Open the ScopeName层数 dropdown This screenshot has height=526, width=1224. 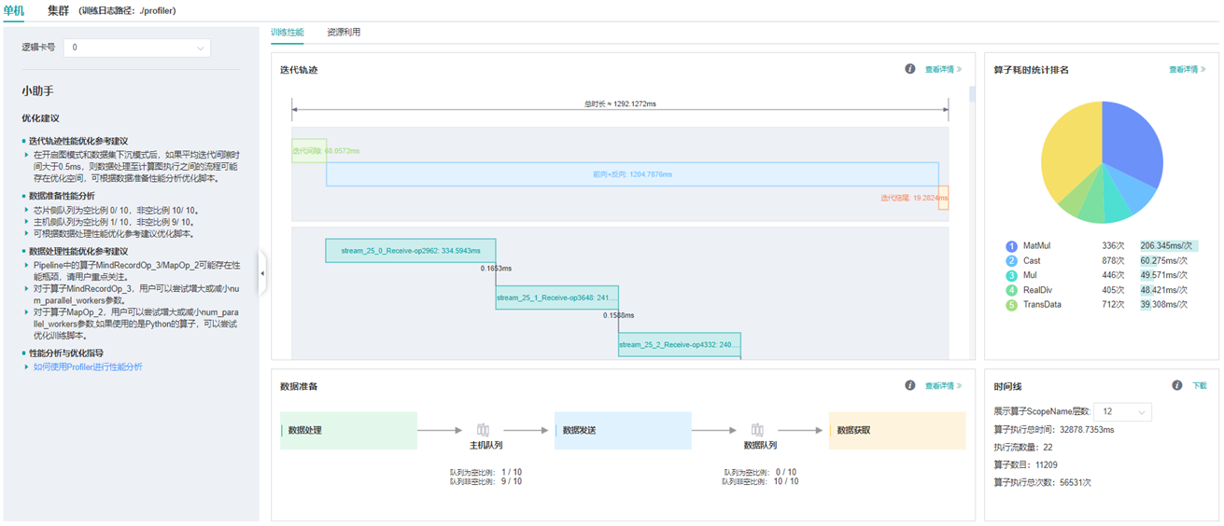(1122, 412)
